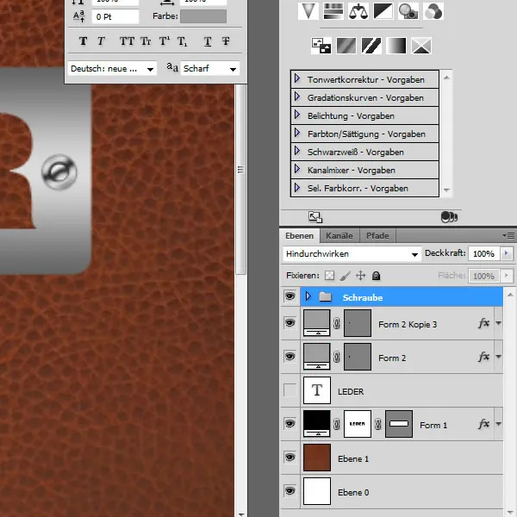517x517 pixels.
Task: Add a Photo Filter adjustment (camera icon)
Action: pos(409,11)
